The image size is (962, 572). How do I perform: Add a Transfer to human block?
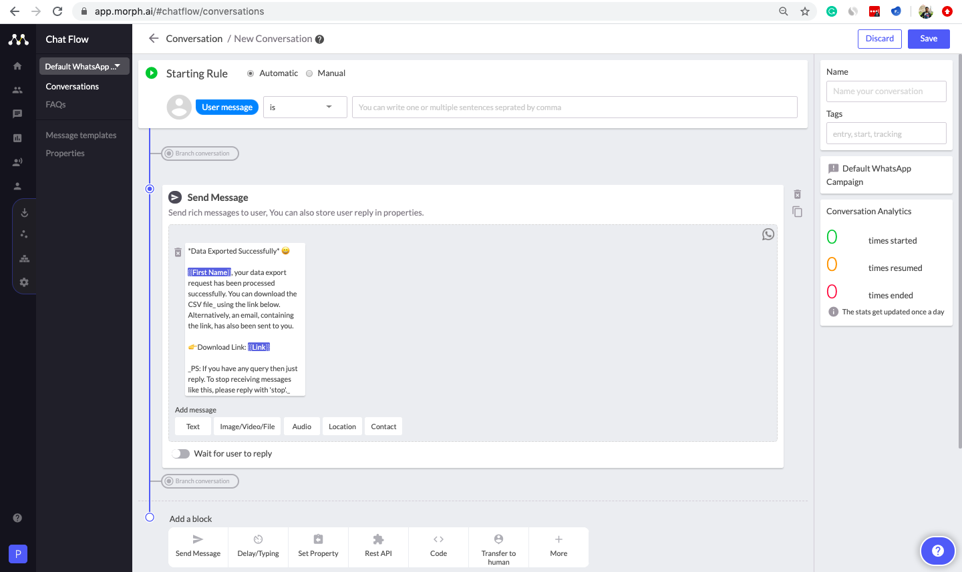(x=499, y=547)
